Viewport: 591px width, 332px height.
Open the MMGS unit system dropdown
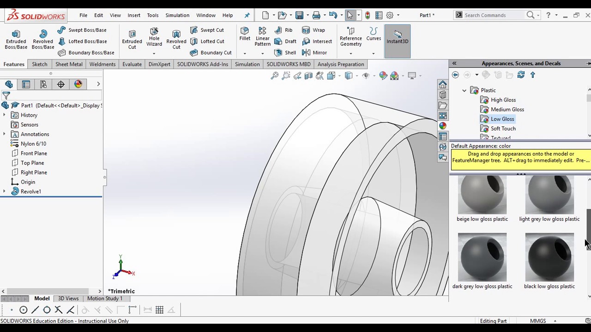coord(555,321)
